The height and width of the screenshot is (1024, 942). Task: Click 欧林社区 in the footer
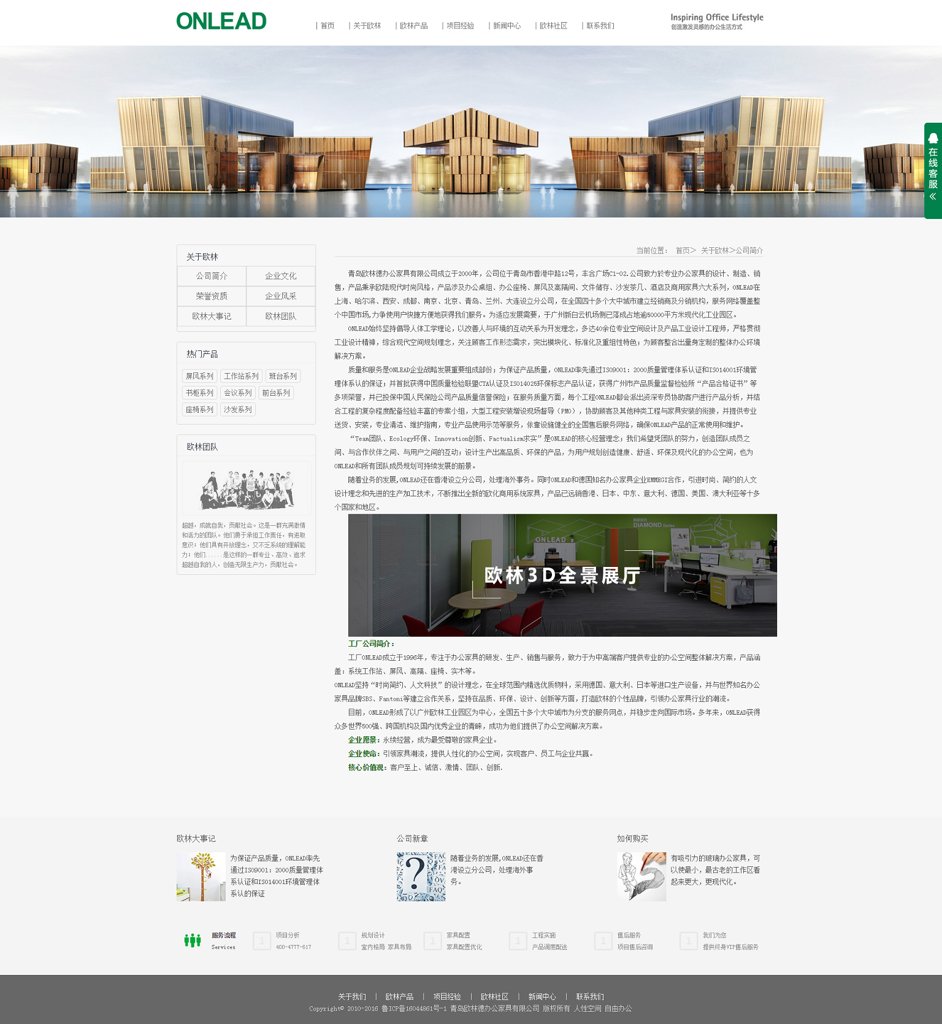tap(494, 997)
